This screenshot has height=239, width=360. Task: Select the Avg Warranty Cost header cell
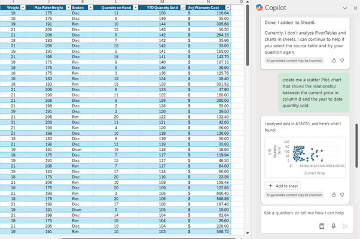click(x=208, y=8)
